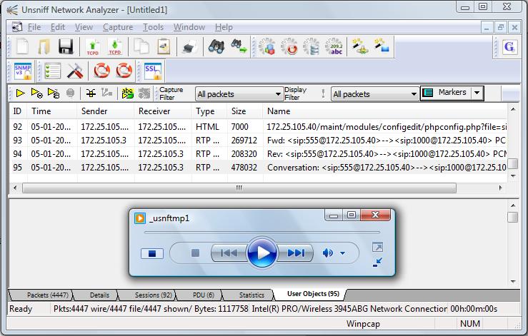Select row 95 Conversation RTP object

pos(258,167)
